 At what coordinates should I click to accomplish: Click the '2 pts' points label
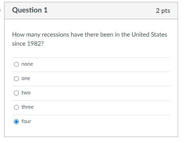[x=163, y=11]
